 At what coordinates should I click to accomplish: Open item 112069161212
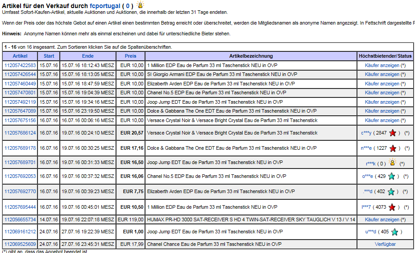[20, 232]
